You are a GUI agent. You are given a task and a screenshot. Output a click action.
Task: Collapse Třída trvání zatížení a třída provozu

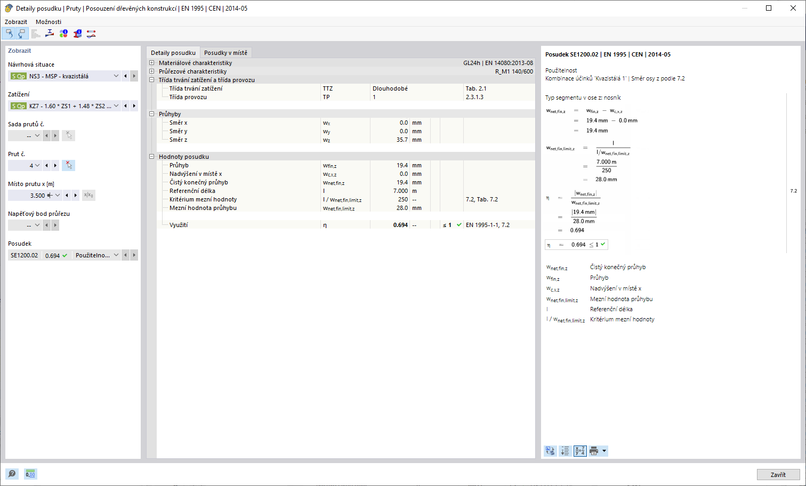coord(152,80)
